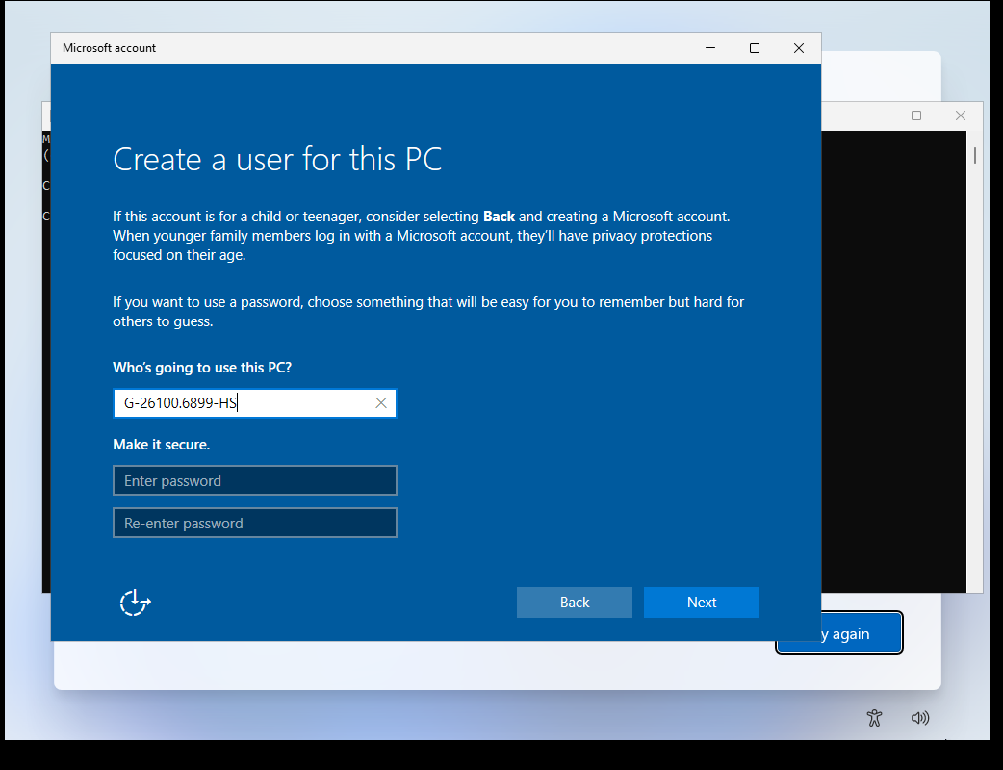Focus the Enter password field
This screenshot has height=770, width=1003.
[254, 481]
